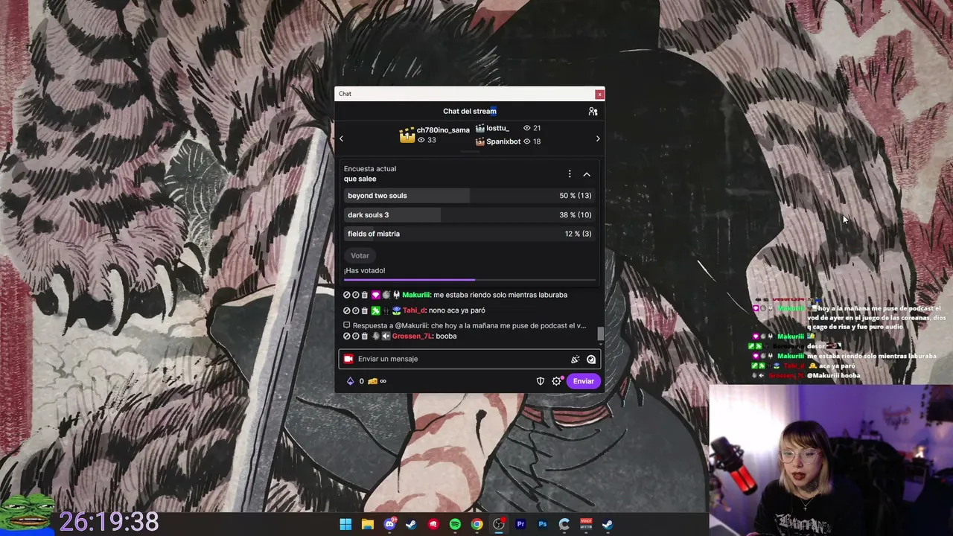Switch to OBS Studio in the taskbar
The width and height of the screenshot is (953, 536).
(x=499, y=524)
